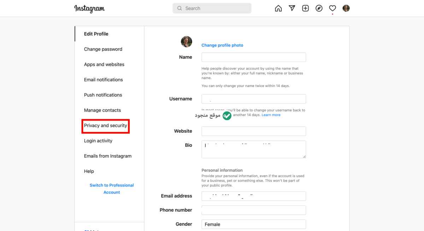Viewport: 424px width, 231px height.
Task: Create new post with plus icon
Action: click(x=306, y=8)
